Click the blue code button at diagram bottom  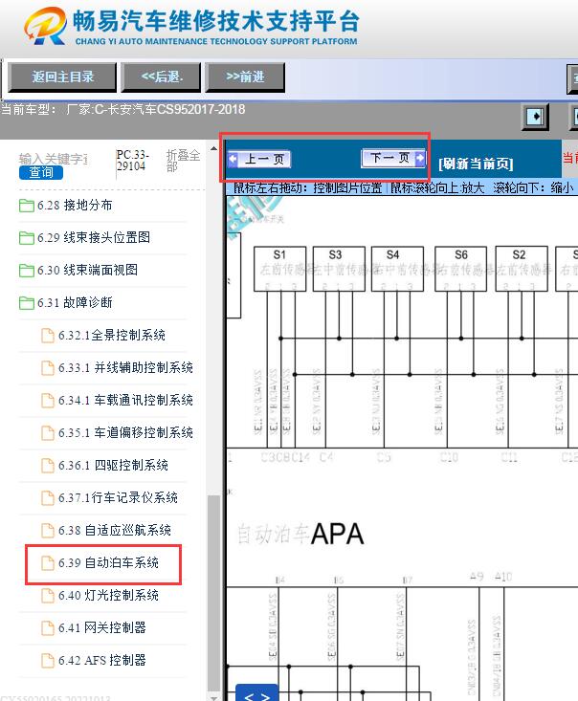pos(256,693)
